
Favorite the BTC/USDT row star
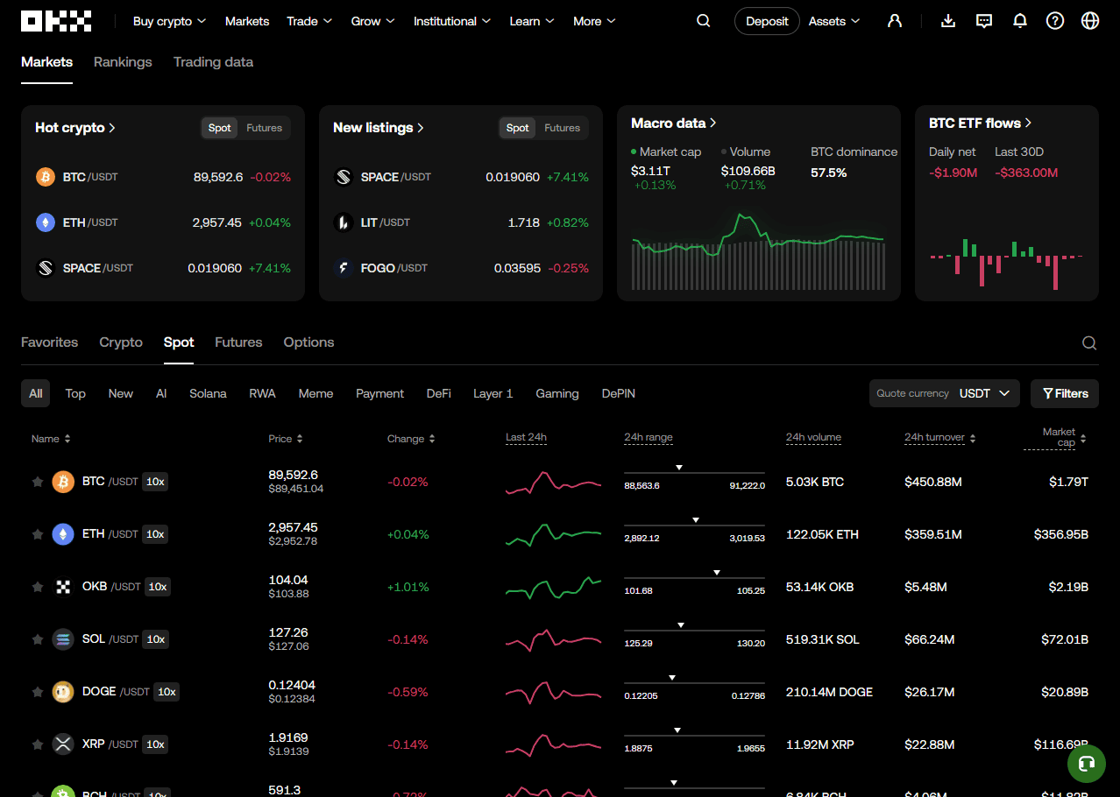tap(38, 482)
